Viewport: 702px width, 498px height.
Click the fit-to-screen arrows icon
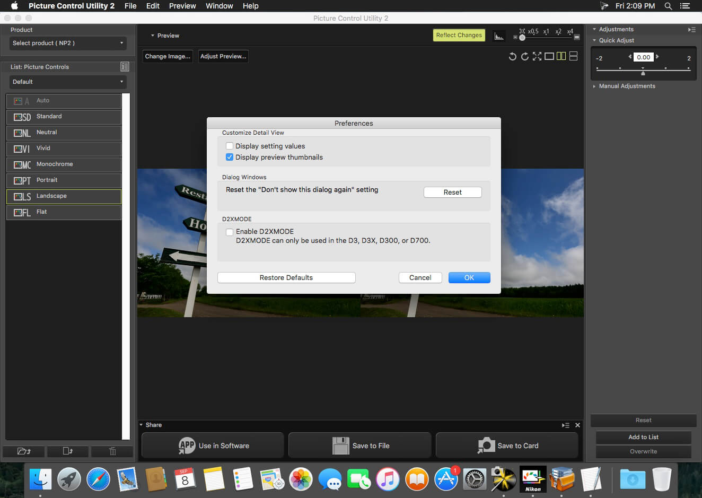click(x=537, y=56)
